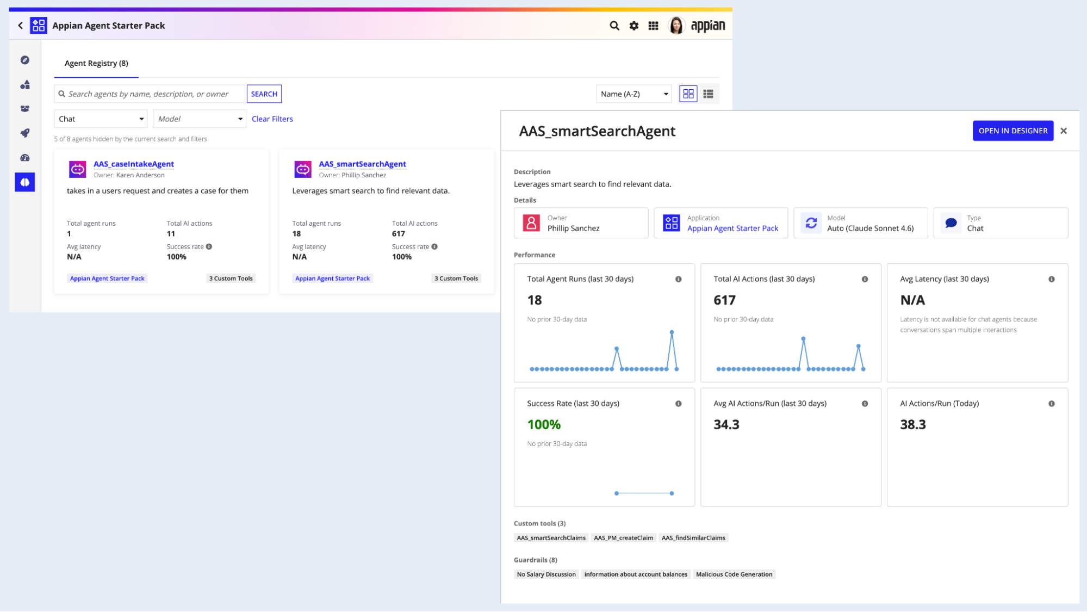Open Appian Agent Starter Pack application link in Details
Viewport: 1087px width, 612px height.
[732, 228]
